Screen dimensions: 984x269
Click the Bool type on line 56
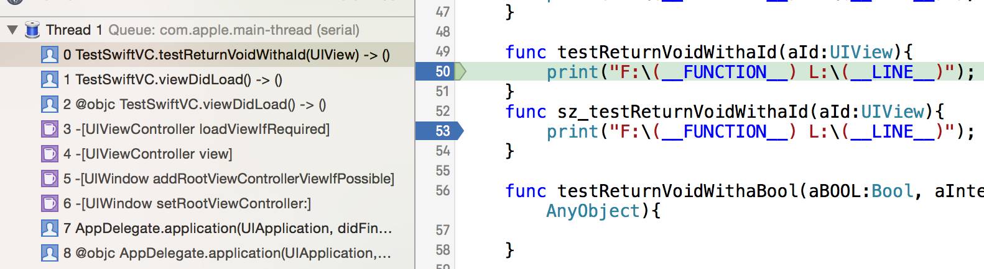893,191
